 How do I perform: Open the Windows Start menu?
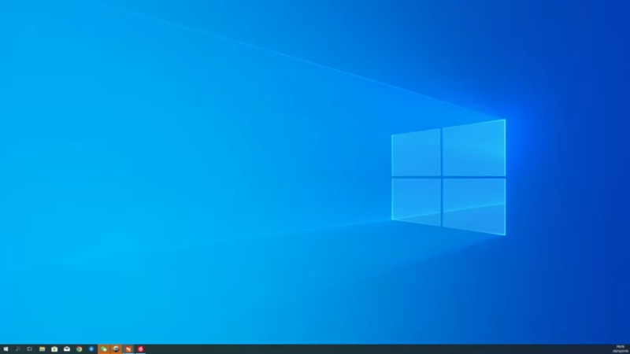pyautogui.click(x=6, y=349)
